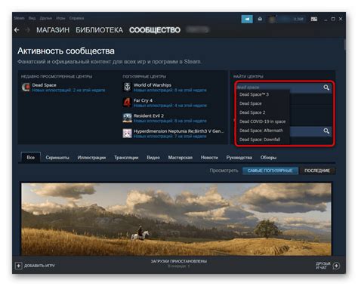358x286 pixels.
Task: Go to the МАГАЗИН section
Action: point(53,30)
